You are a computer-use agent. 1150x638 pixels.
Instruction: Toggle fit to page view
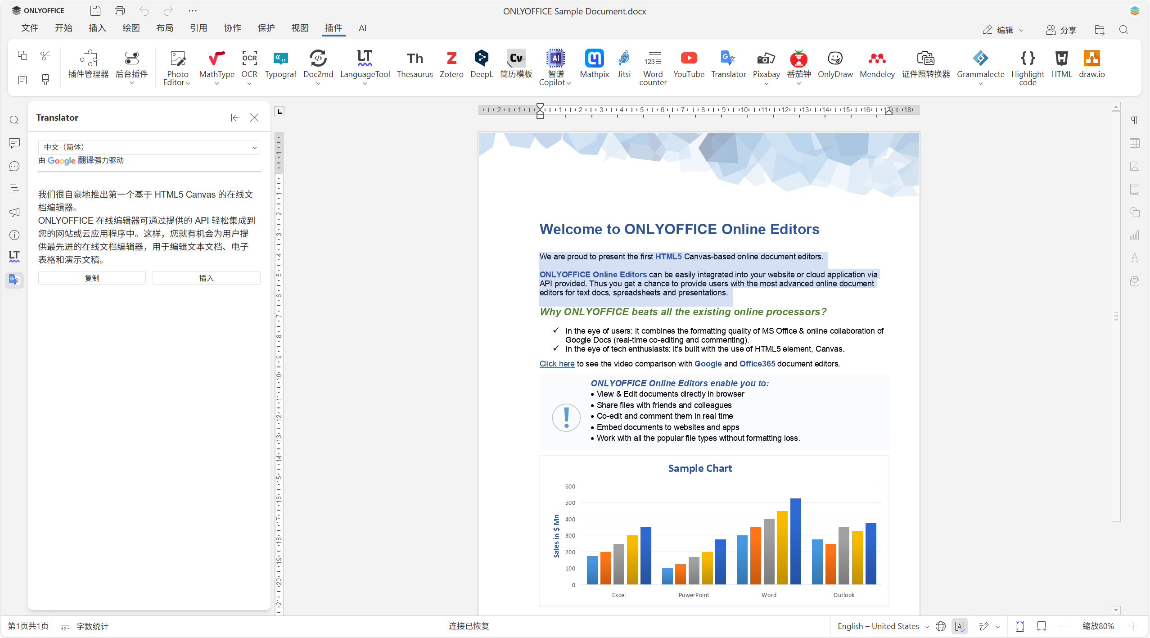coord(1020,626)
